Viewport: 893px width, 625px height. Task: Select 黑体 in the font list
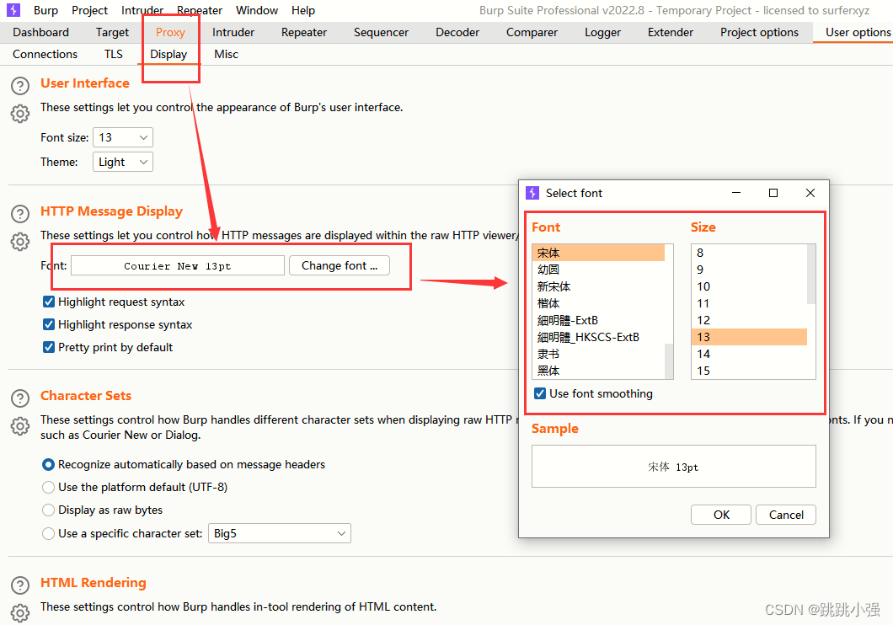[598, 371]
